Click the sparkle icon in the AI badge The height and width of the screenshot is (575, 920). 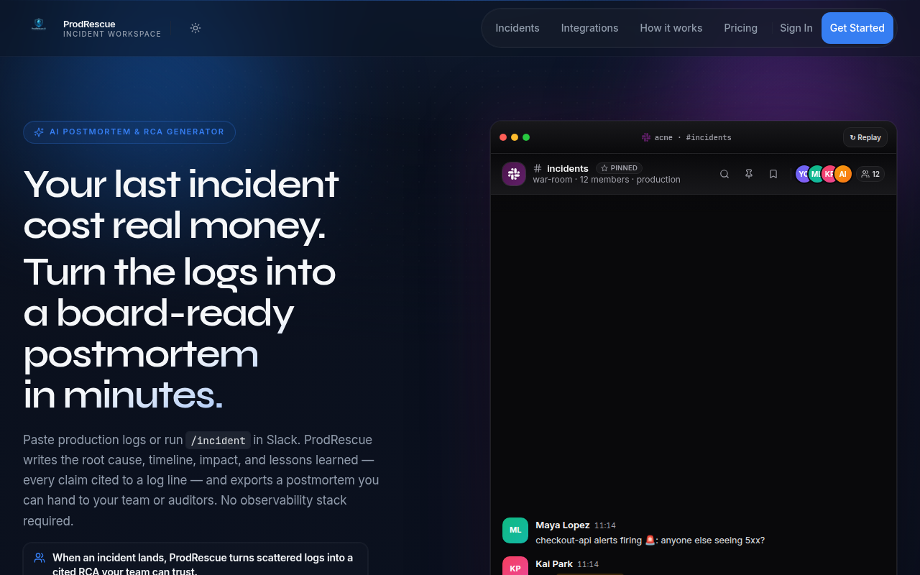coord(39,132)
